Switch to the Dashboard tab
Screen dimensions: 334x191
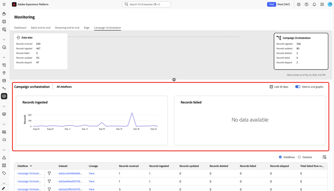coord(20,28)
